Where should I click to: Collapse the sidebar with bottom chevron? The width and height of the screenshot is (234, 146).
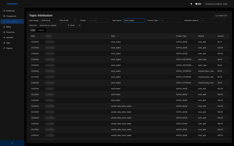pyautogui.click(x=12, y=143)
